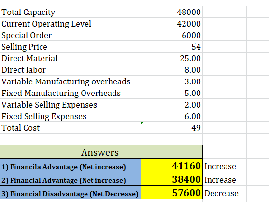Select the 'Fixed Selling Expenses' cell
The width and height of the screenshot is (269, 202).
[x=71, y=116]
